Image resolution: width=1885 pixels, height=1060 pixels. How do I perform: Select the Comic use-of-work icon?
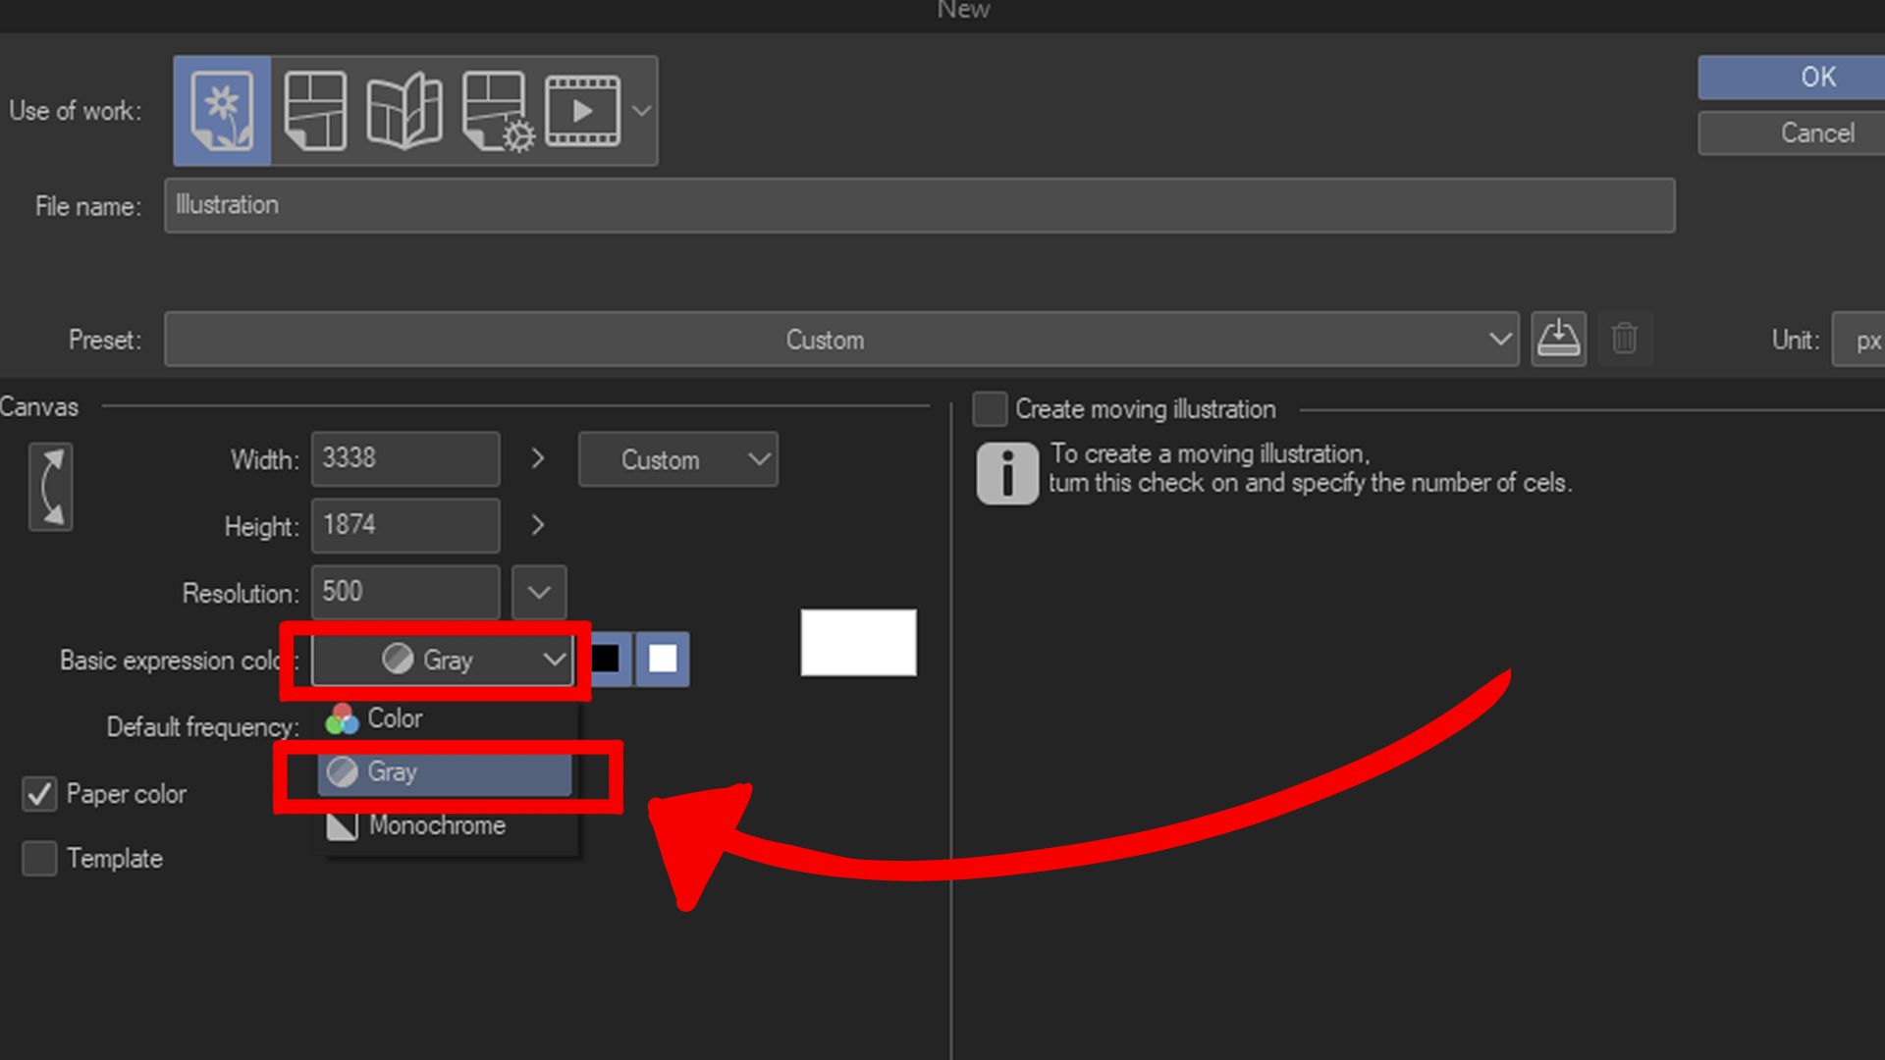coord(314,110)
